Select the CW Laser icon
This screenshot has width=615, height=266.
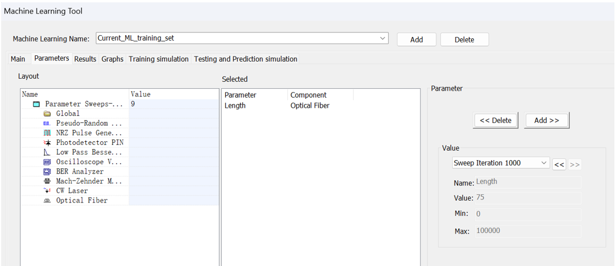click(47, 191)
